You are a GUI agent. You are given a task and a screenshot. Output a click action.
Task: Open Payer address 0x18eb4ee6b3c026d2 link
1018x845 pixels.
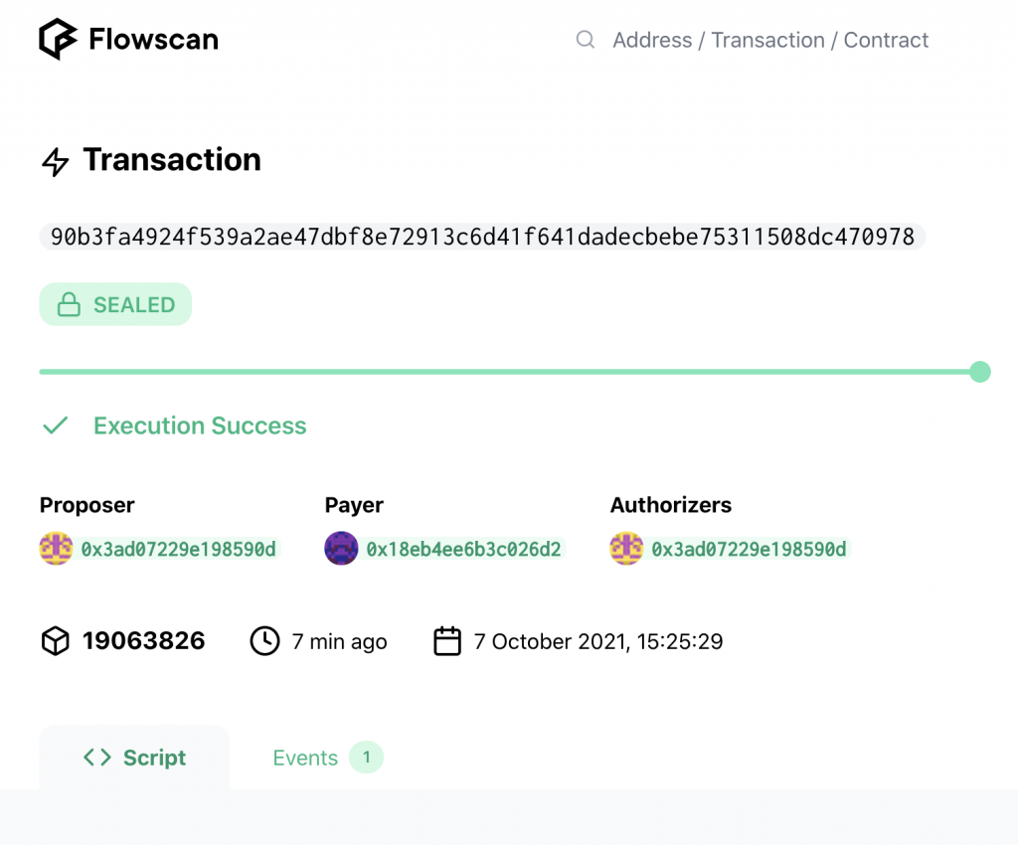point(463,549)
